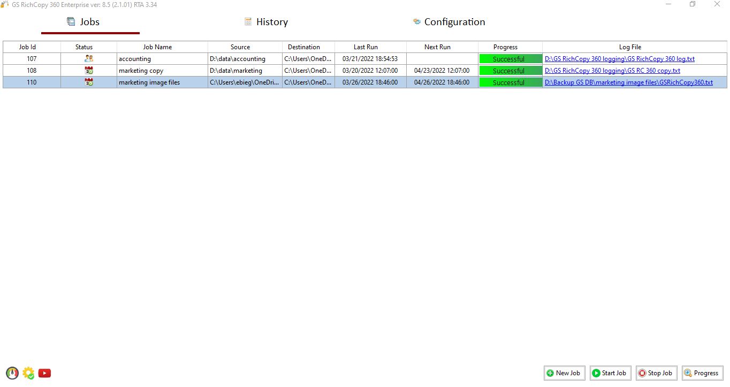Click the Destination column header
This screenshot has width=730, height=387.
308,47
